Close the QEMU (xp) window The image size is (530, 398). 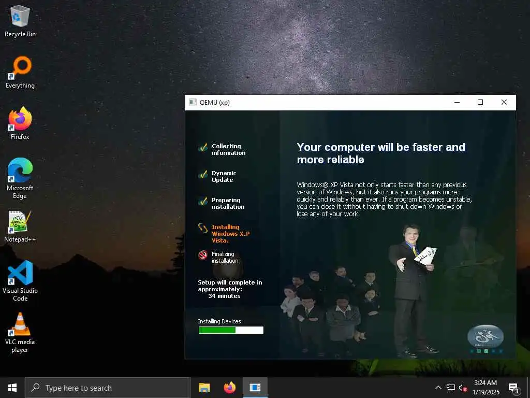(504, 102)
